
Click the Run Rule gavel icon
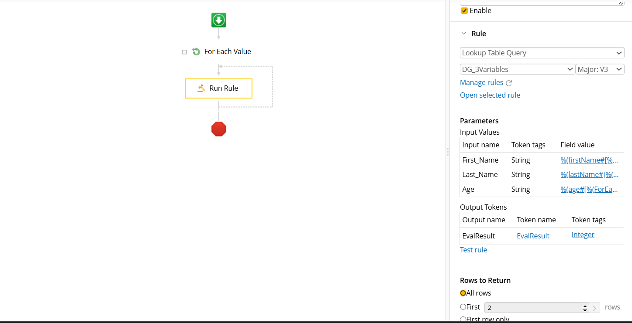click(201, 88)
